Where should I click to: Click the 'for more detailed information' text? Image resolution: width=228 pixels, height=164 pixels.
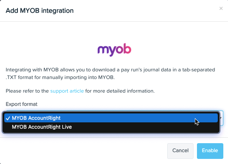pos(120,91)
